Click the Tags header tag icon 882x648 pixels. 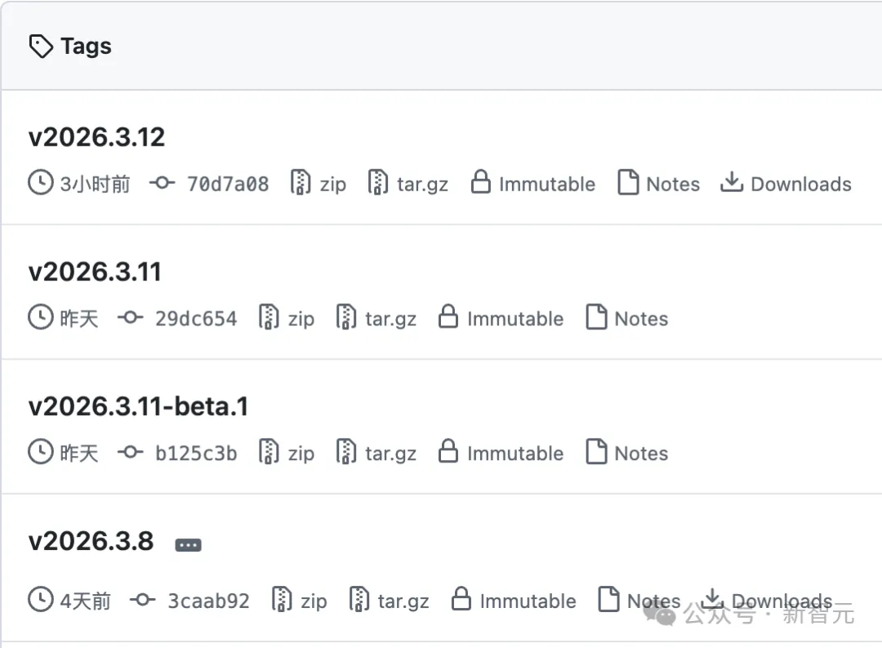41,47
